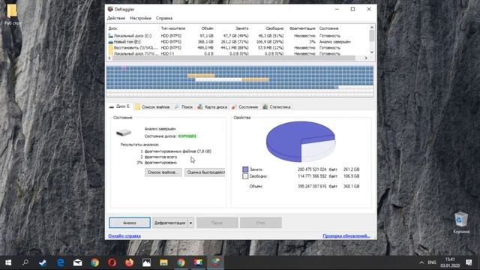Open File Explorer from the taskbar
Screen dimensions: 480x270
pyautogui.click(x=163, y=262)
